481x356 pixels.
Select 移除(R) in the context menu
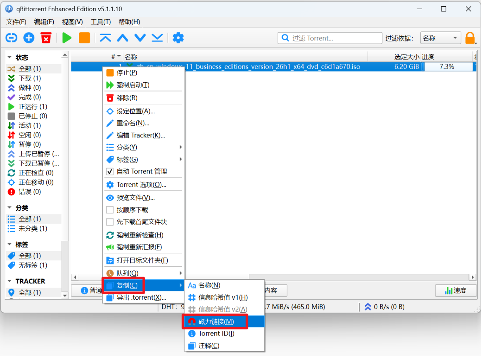pyautogui.click(x=144, y=98)
